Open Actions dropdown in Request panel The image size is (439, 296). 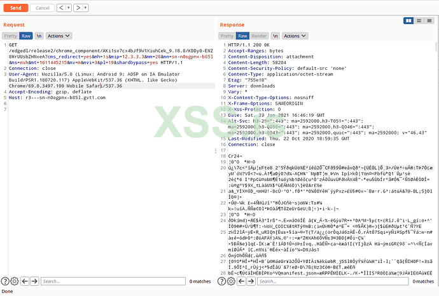click(59, 36)
